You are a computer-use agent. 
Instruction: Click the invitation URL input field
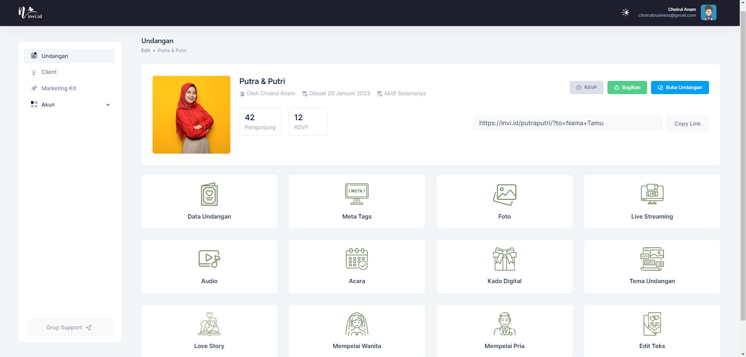click(x=568, y=123)
